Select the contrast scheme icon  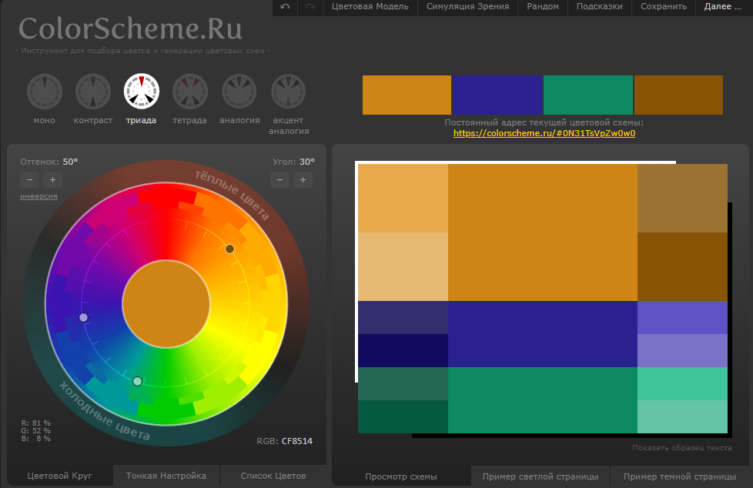coord(92,92)
